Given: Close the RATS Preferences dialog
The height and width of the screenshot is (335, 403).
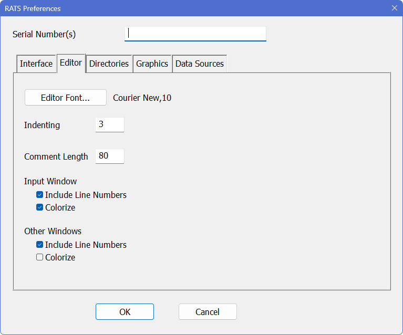Looking at the screenshot, I should (394, 8).
